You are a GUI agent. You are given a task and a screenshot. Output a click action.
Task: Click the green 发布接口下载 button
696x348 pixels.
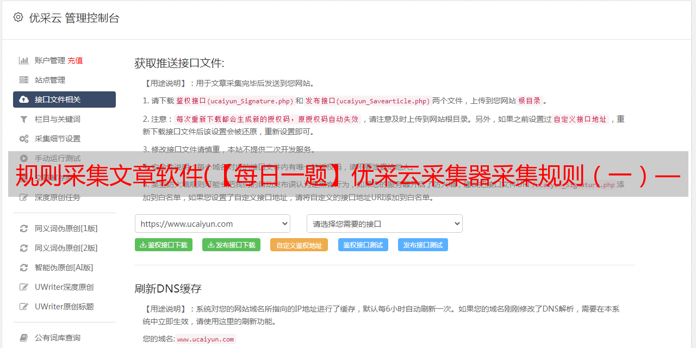point(231,245)
